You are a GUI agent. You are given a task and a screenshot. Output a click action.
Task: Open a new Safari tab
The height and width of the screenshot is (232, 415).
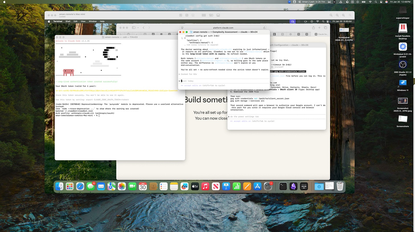pos(319,28)
